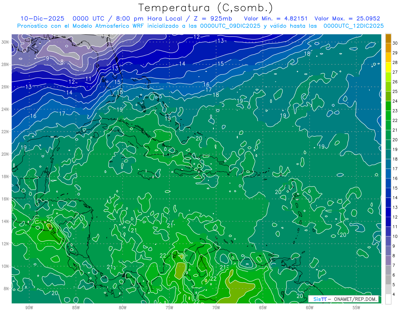Screen dimensions: 404x312
Task: Click the 65W longitude axis label
Action: click(x=263, y=308)
